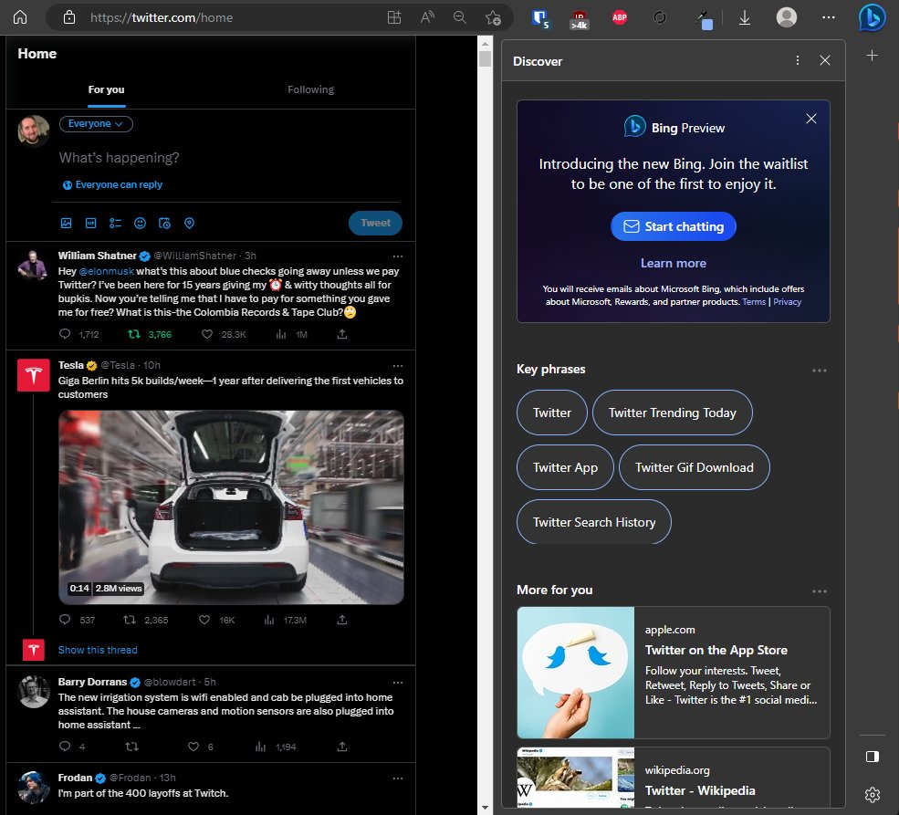Reply to the Tesla tweet
Image resolution: width=899 pixels, height=815 pixels.
pyautogui.click(x=65, y=620)
